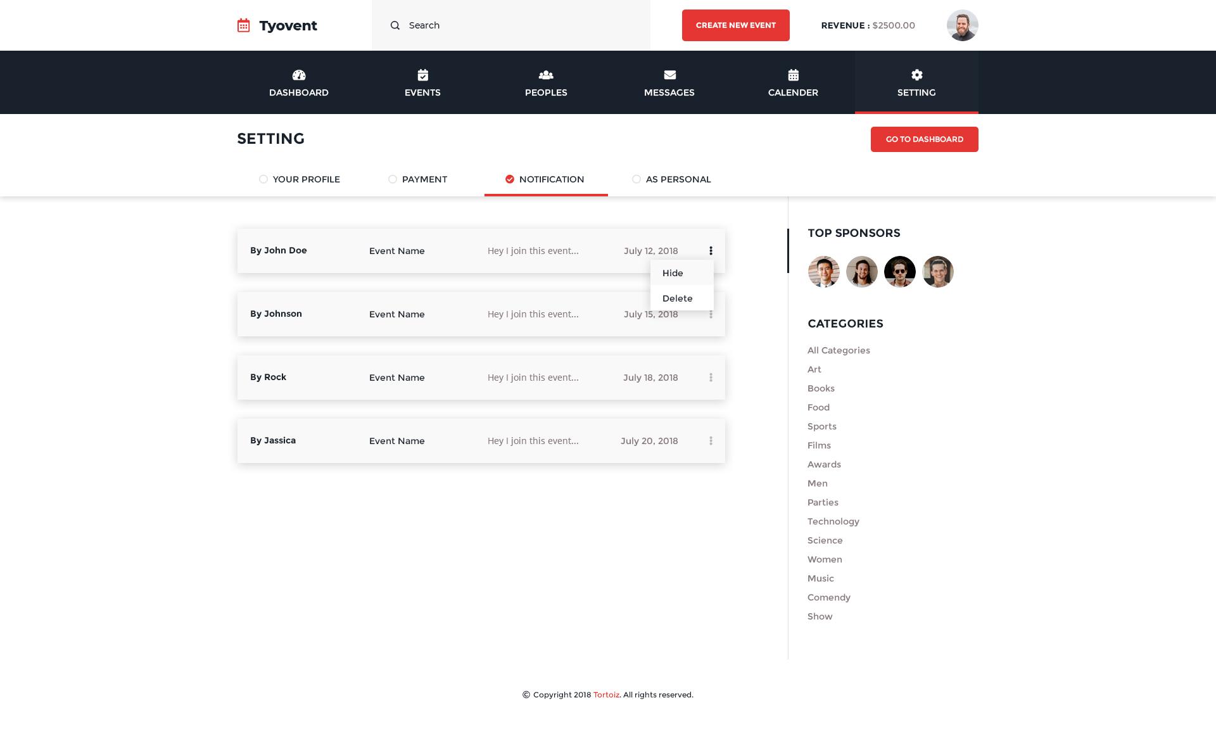Open the Dashboard gauge icon
The image size is (1216, 731).
tap(299, 75)
